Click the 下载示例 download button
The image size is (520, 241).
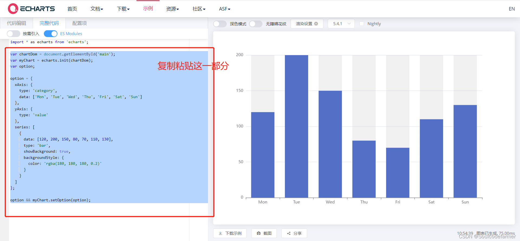click(x=230, y=233)
